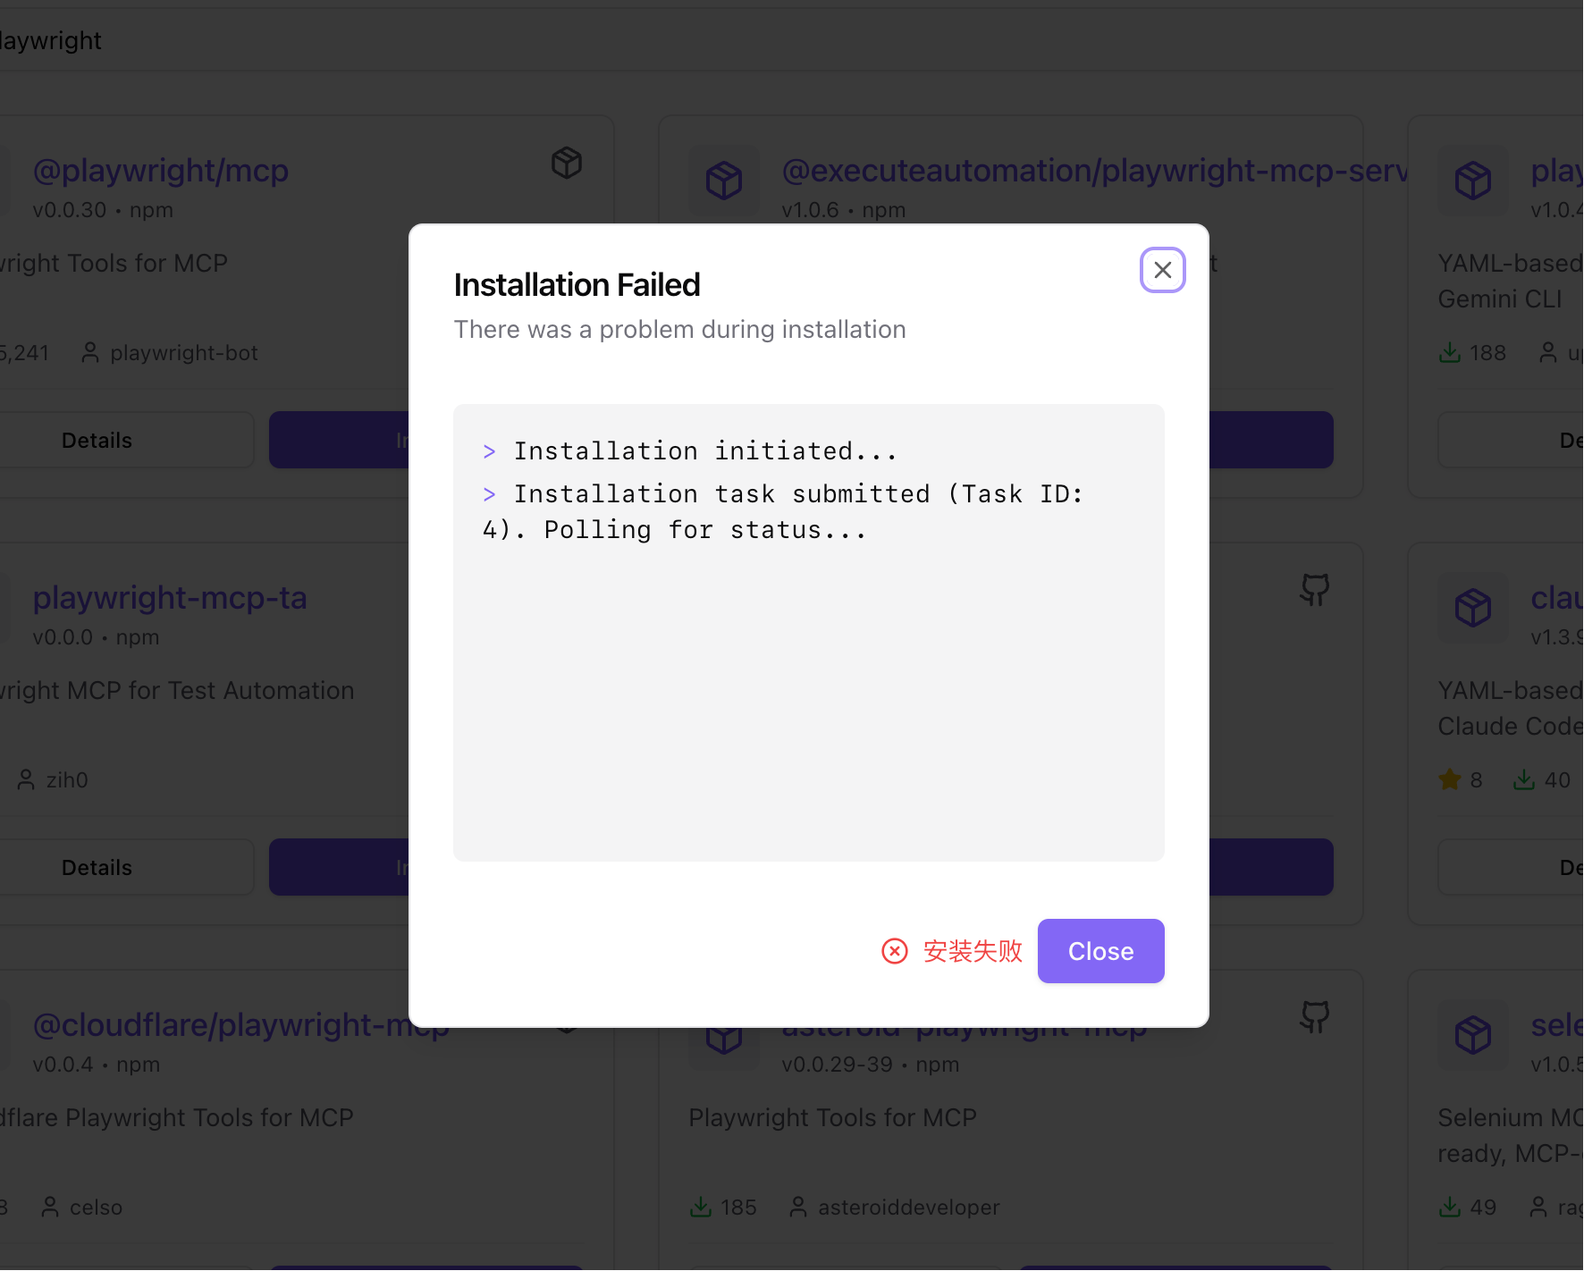Open Details for playwright-mcp-ta
The image size is (1584, 1271).
point(97,867)
